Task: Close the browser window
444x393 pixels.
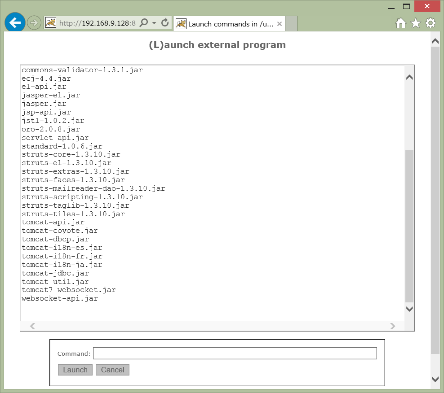Action: click(x=427, y=6)
